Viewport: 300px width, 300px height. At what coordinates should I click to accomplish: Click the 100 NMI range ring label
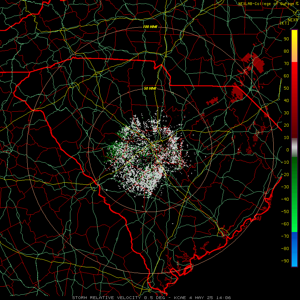pos(150,27)
